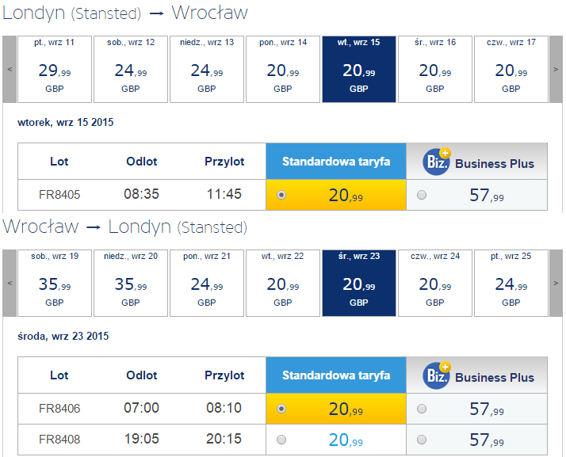
Task: Show later return dates with right arrow
Action: coord(556,283)
